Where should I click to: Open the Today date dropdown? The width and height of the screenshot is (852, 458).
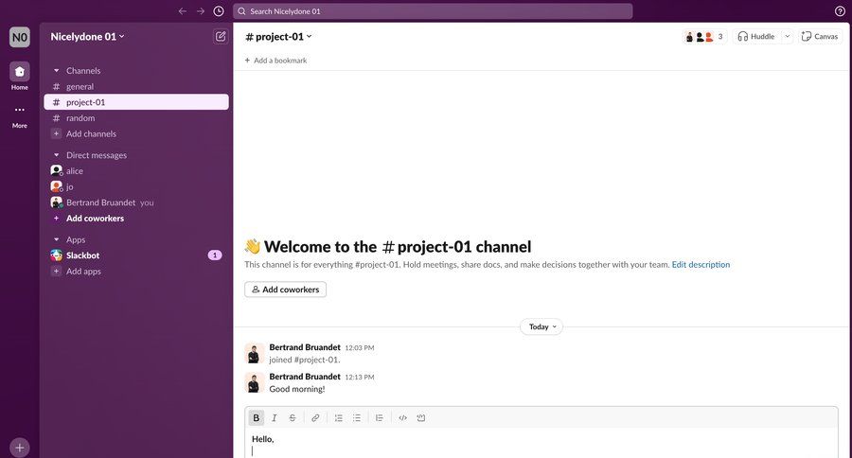point(541,327)
